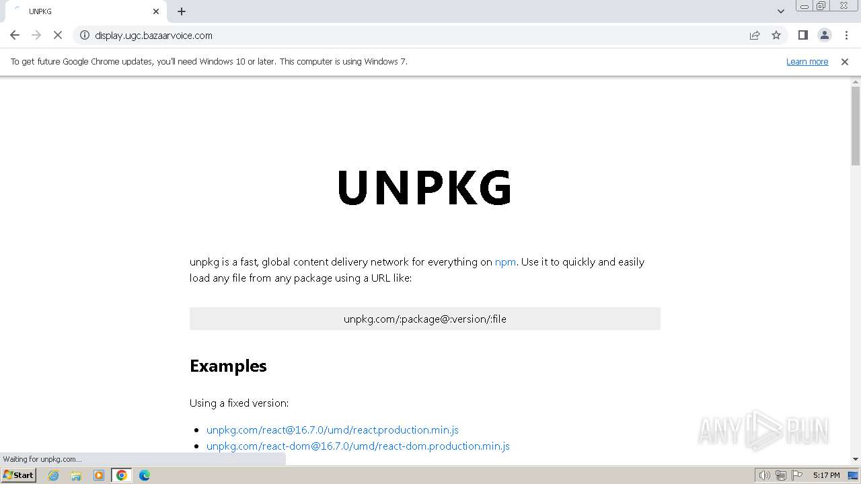The image size is (861, 484).
Task: Expand tab search dropdown
Action: tap(781, 11)
